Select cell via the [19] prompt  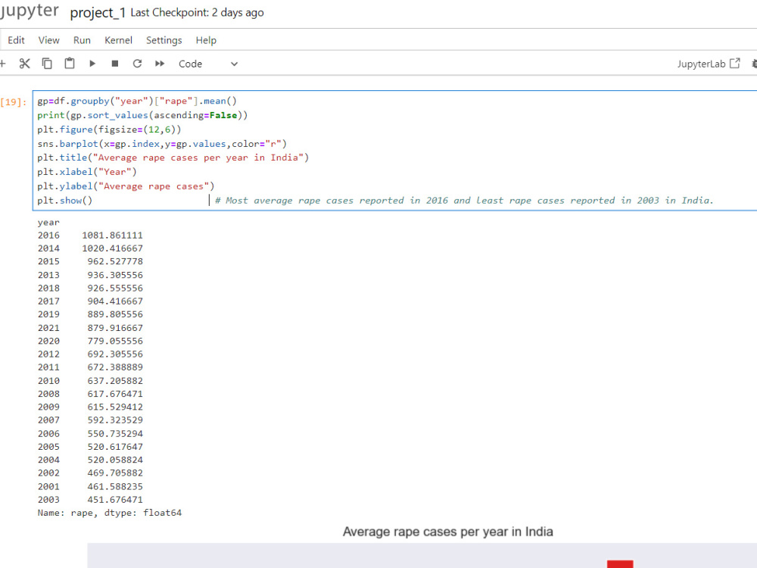[14, 102]
